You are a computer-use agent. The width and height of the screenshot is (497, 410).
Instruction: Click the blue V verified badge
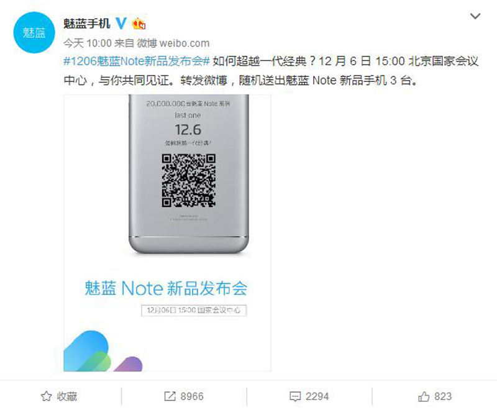[x=121, y=23]
